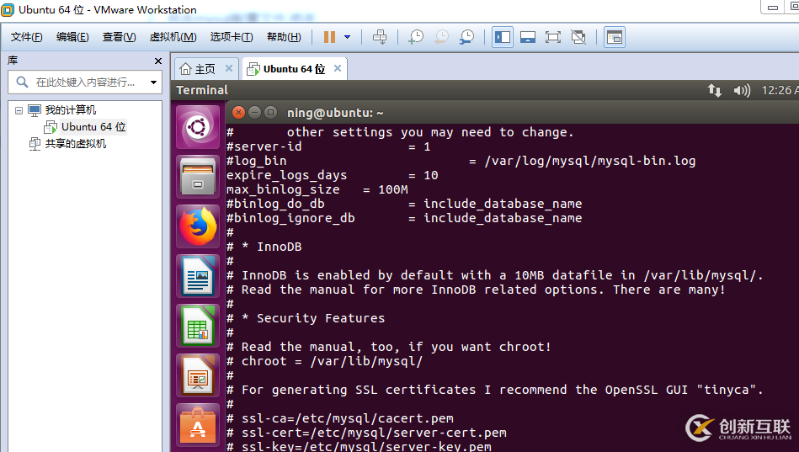Close the Ubuntu 64 位 tab
Viewport: 799px width, 452px height.
[x=338, y=68]
